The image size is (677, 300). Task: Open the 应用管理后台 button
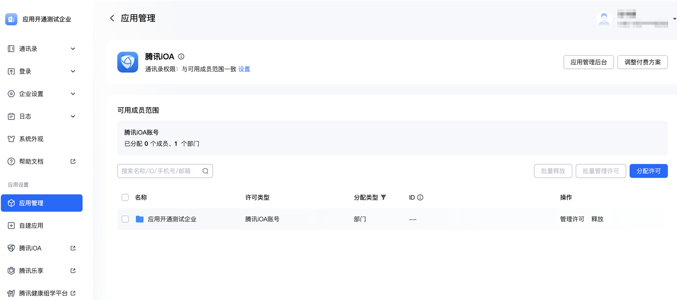589,62
